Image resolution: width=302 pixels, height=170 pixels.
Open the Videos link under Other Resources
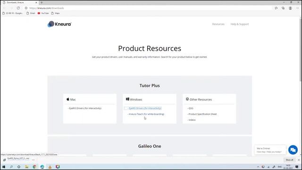(192, 120)
